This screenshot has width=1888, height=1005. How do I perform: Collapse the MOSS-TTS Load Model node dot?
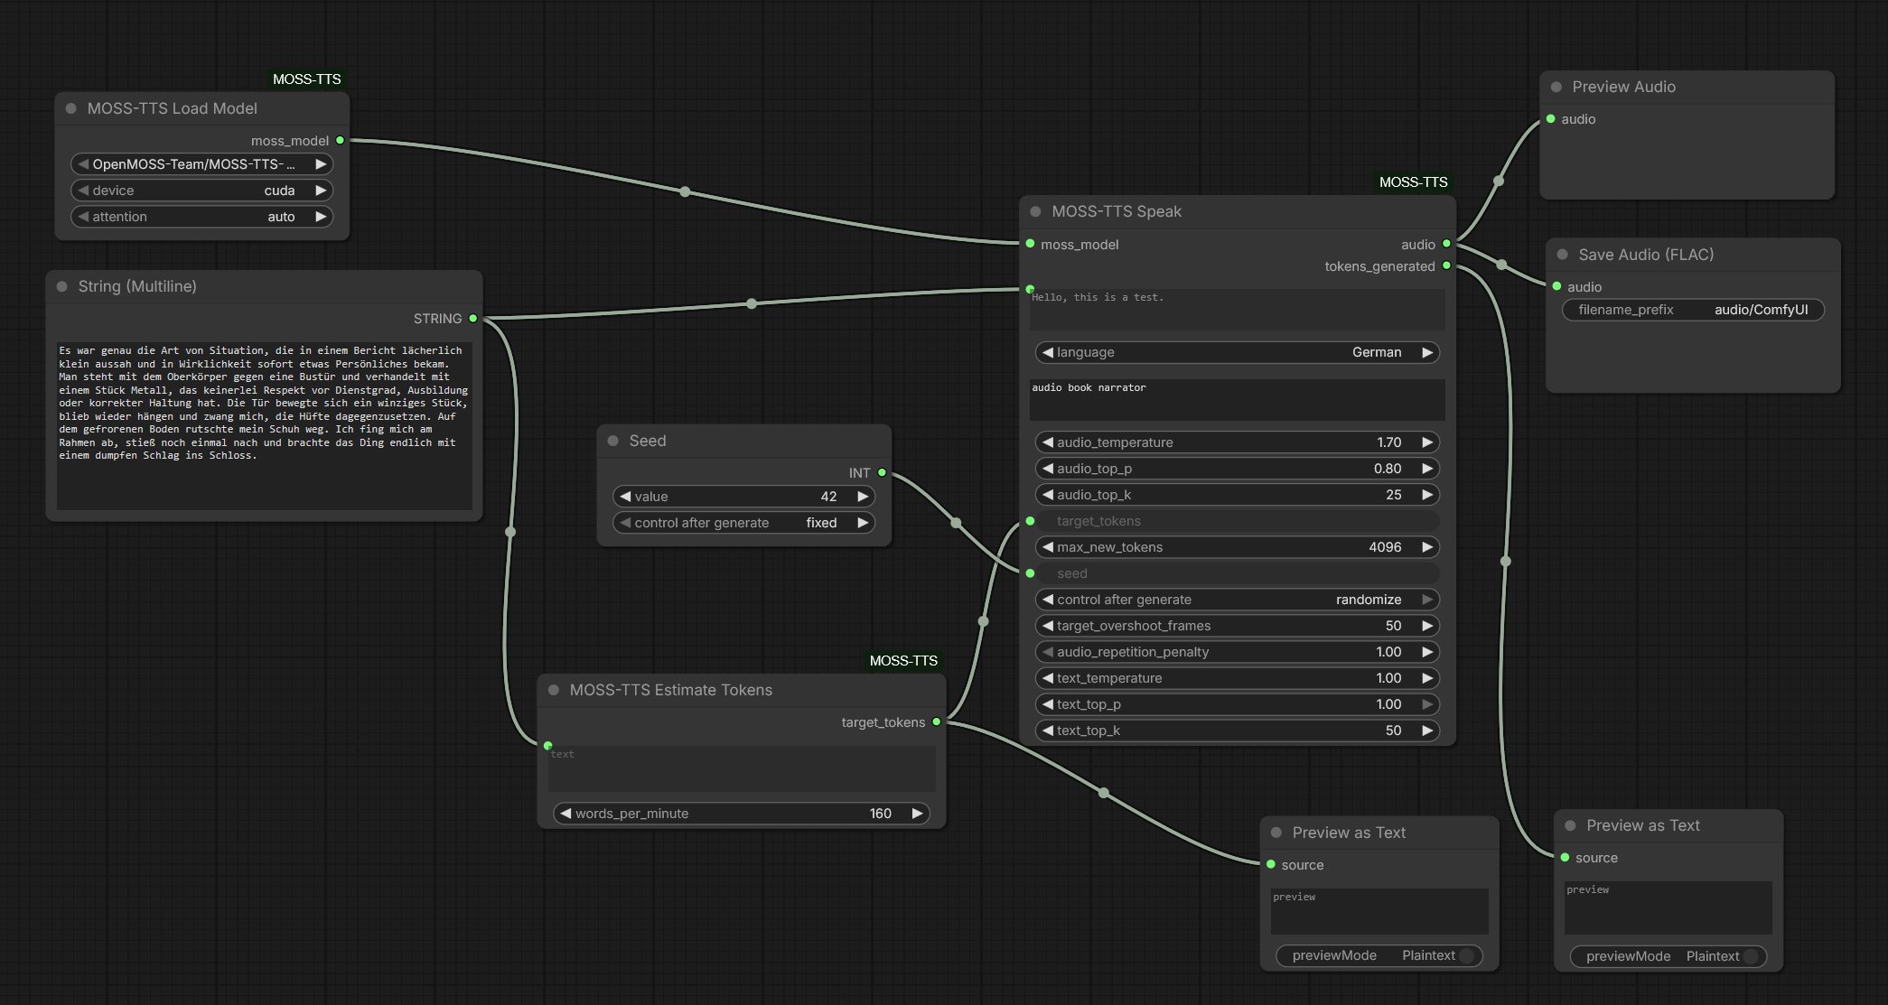[x=70, y=108]
